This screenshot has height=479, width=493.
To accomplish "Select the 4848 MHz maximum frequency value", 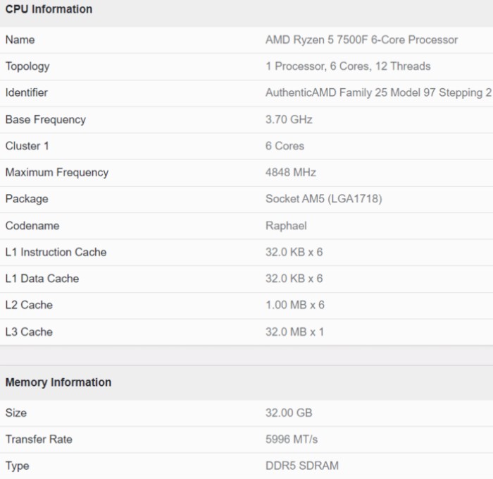I will (x=290, y=172).
